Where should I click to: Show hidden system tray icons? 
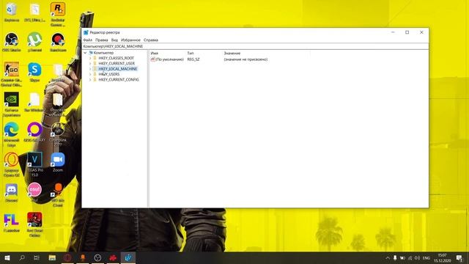[388, 257]
